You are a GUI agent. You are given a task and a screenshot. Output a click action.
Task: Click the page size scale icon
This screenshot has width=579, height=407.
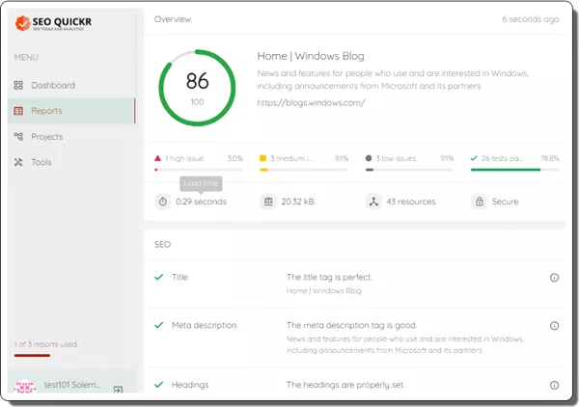pyautogui.click(x=267, y=202)
